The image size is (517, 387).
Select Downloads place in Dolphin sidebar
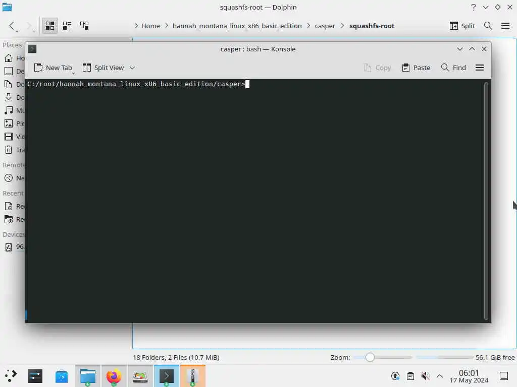pos(15,97)
